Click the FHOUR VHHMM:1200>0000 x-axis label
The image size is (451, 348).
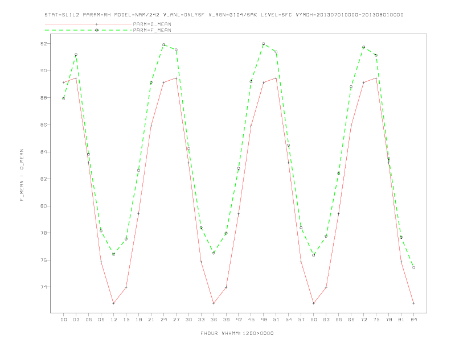click(x=237, y=333)
